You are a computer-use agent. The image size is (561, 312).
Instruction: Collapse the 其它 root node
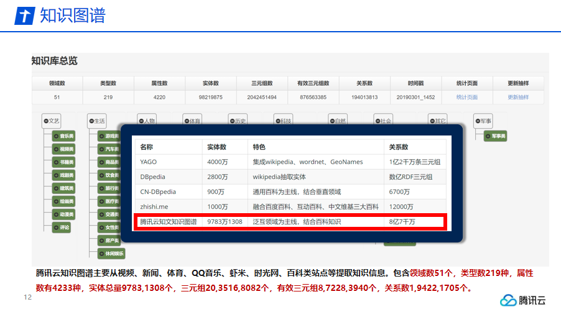coord(432,121)
